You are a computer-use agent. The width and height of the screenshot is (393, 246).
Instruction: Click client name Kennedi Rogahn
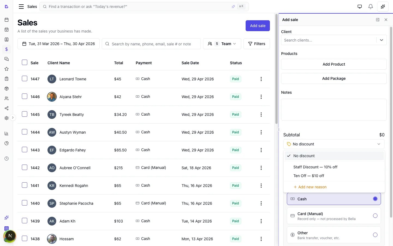coord(74,186)
